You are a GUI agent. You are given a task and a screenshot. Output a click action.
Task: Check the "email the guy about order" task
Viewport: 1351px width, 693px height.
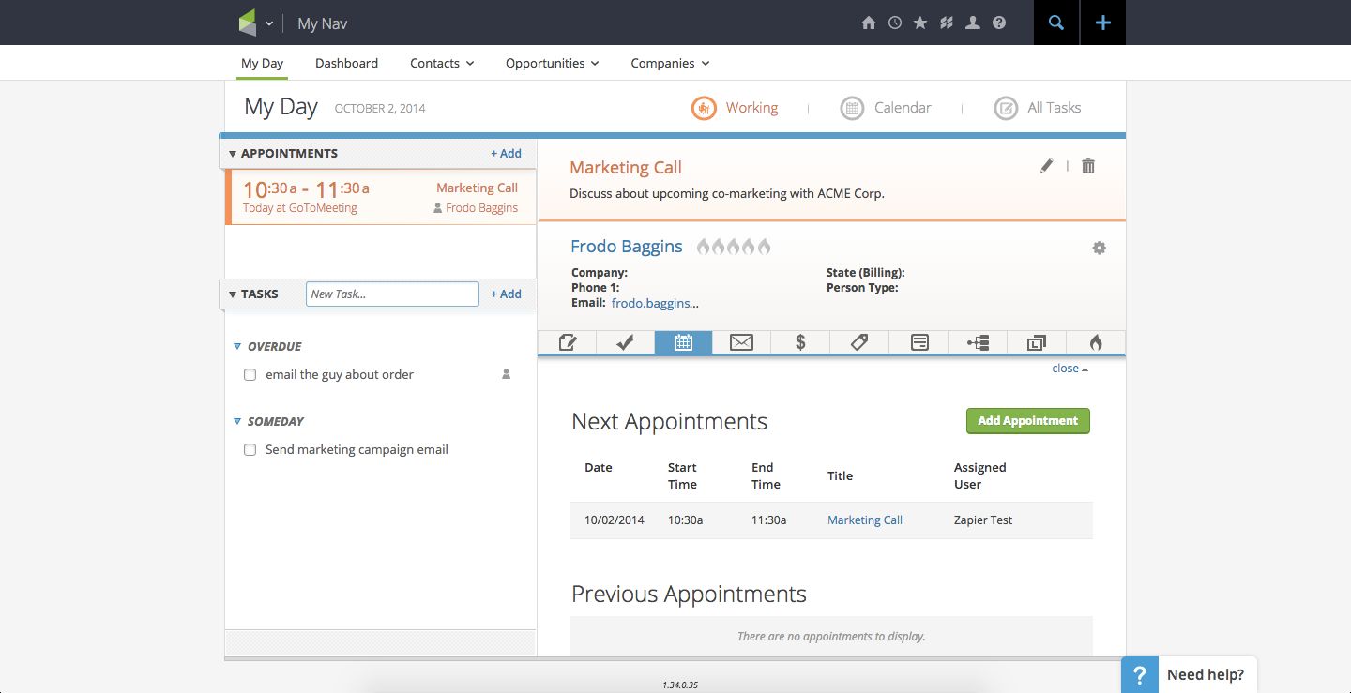click(250, 375)
